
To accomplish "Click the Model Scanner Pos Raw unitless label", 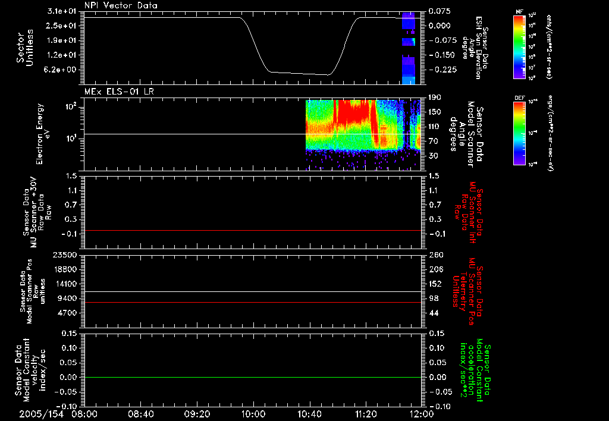I will click(x=33, y=291).
